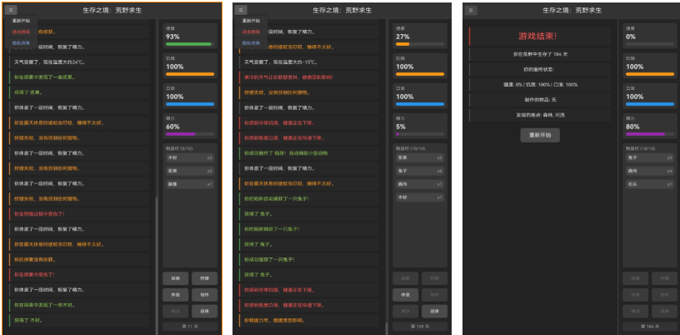The height and width of the screenshot is (335, 680).
Task: Click log entry 你成功捕获了一只兔子！
Action: pos(309,259)
